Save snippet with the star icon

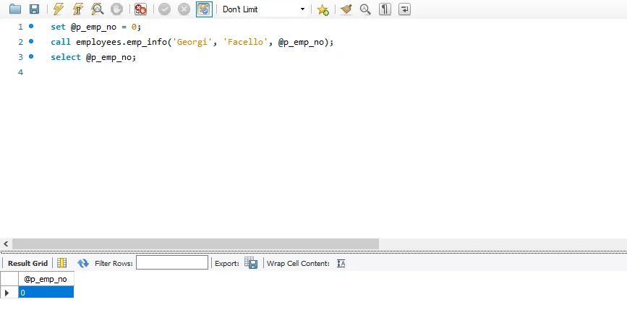[x=323, y=9]
